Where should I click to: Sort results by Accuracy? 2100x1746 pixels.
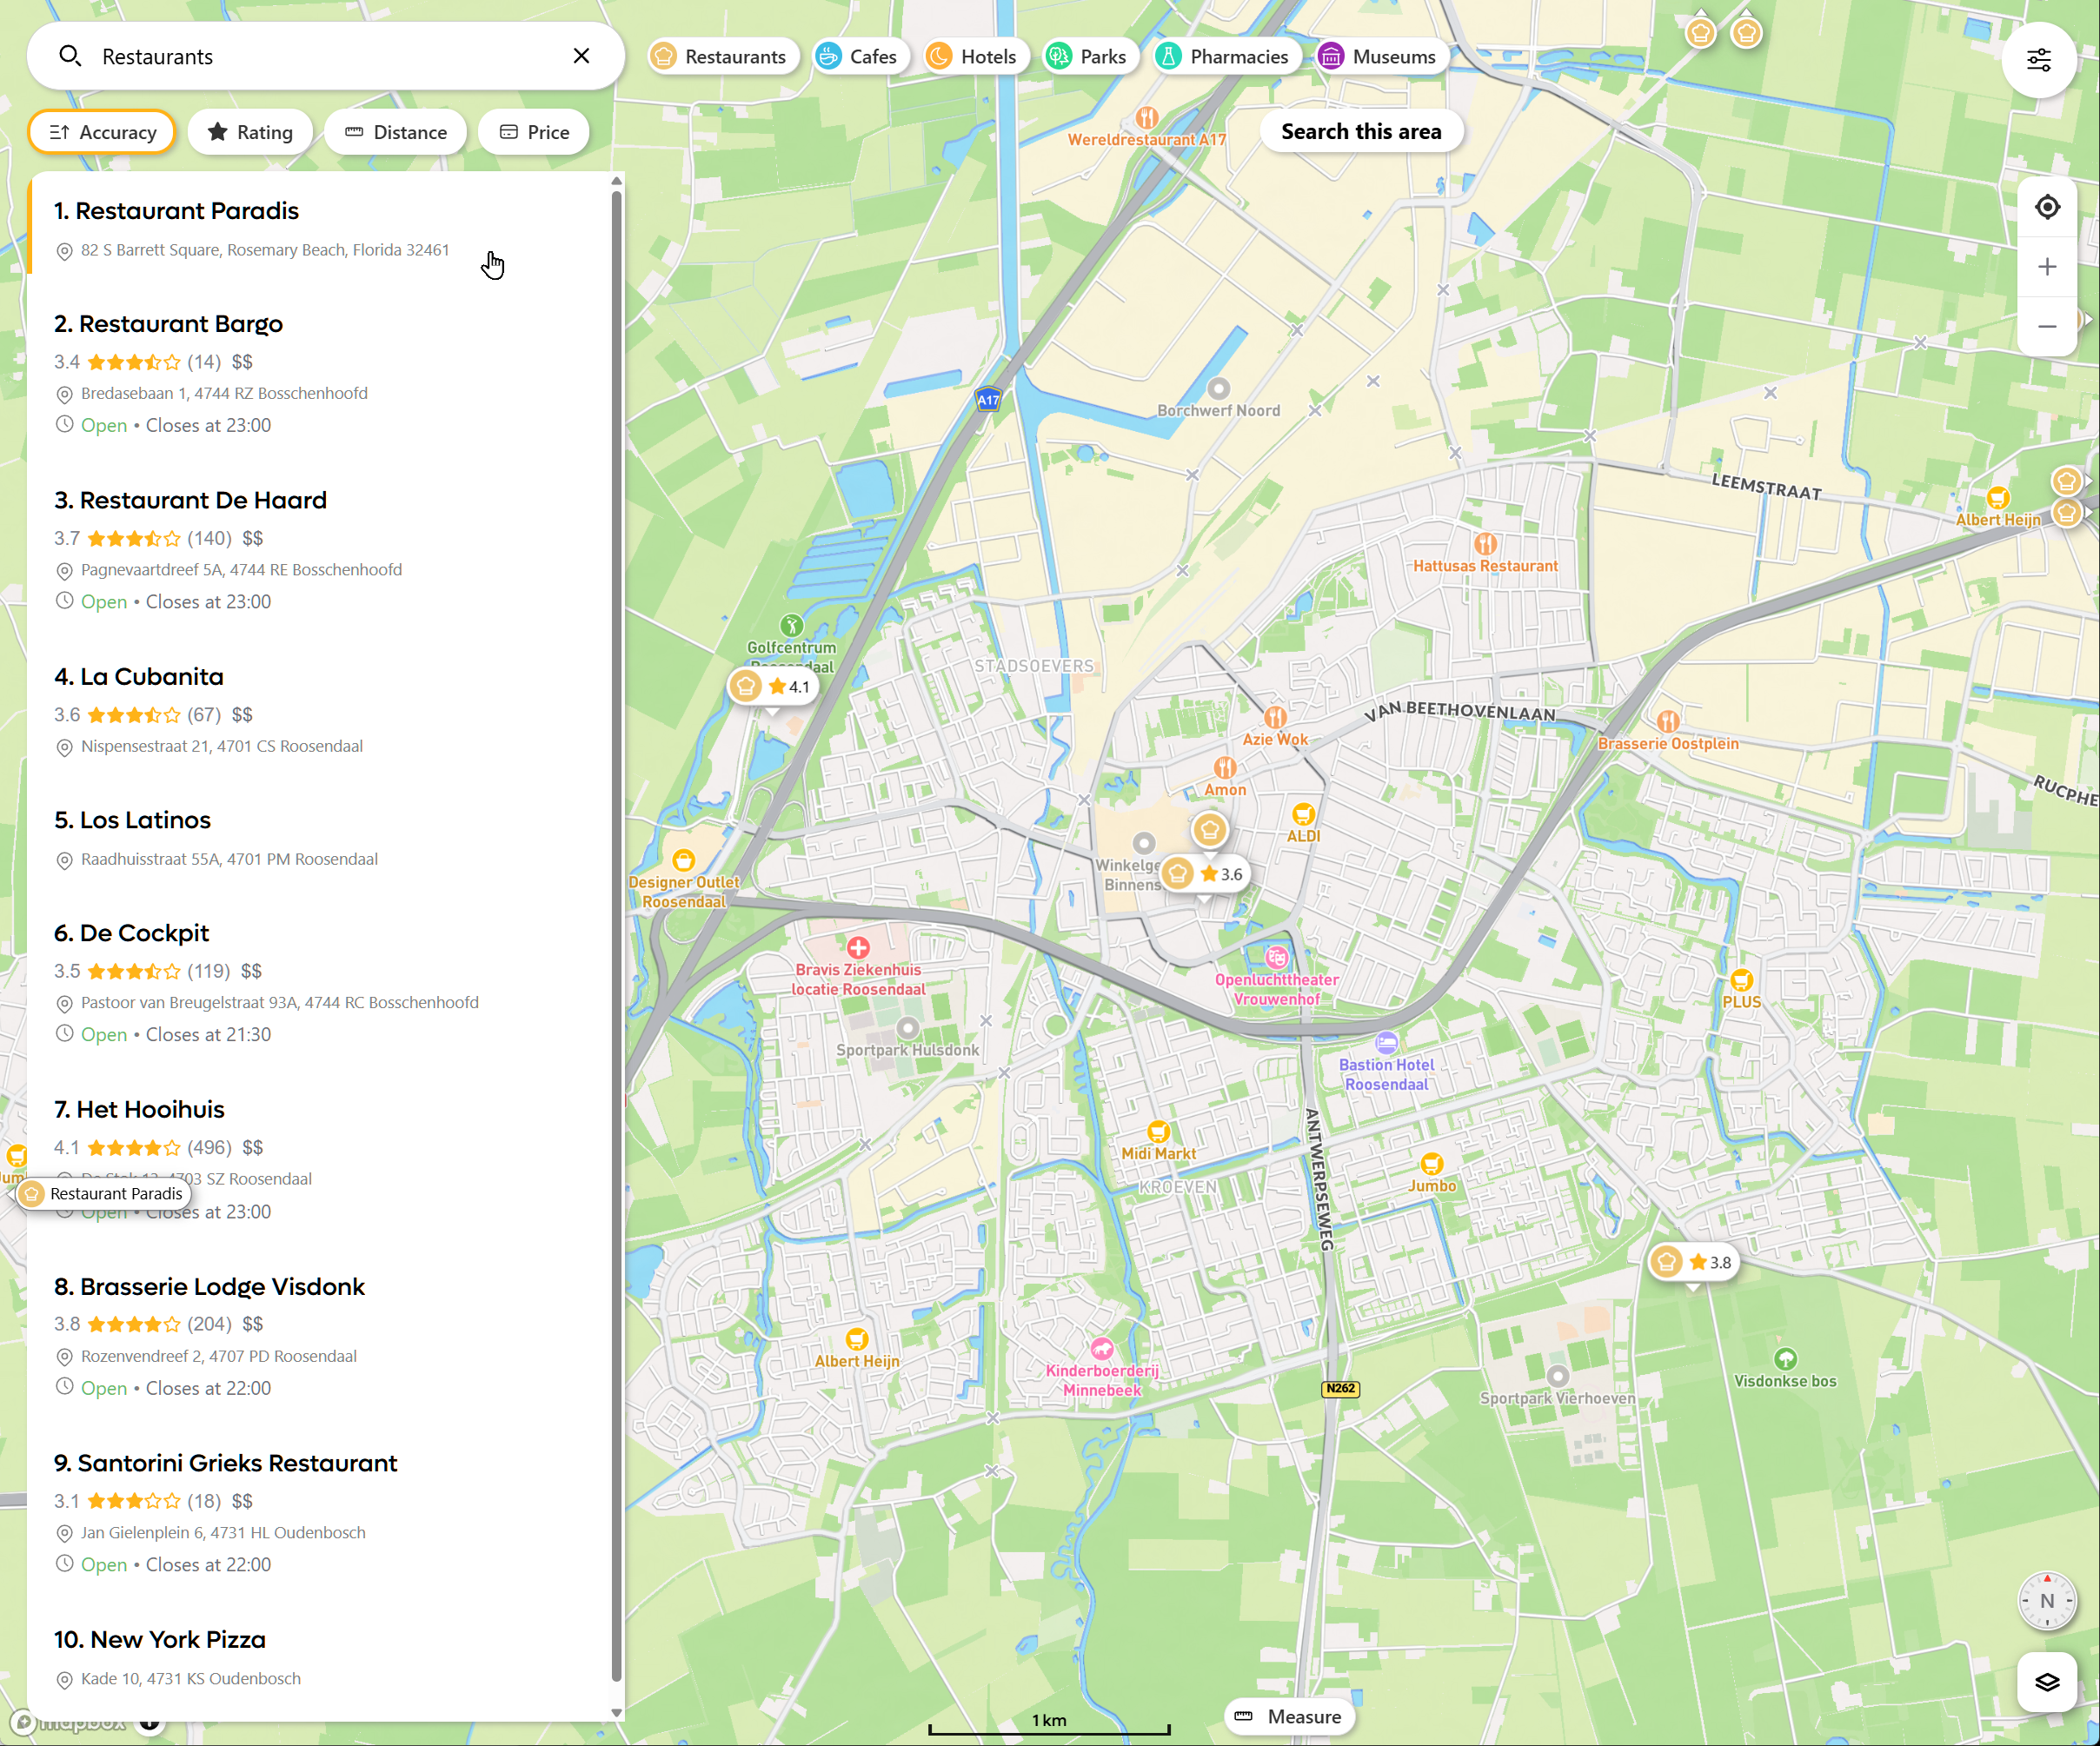click(102, 132)
